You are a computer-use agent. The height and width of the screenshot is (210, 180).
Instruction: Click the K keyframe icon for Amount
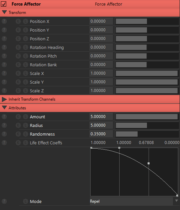pos(18,117)
